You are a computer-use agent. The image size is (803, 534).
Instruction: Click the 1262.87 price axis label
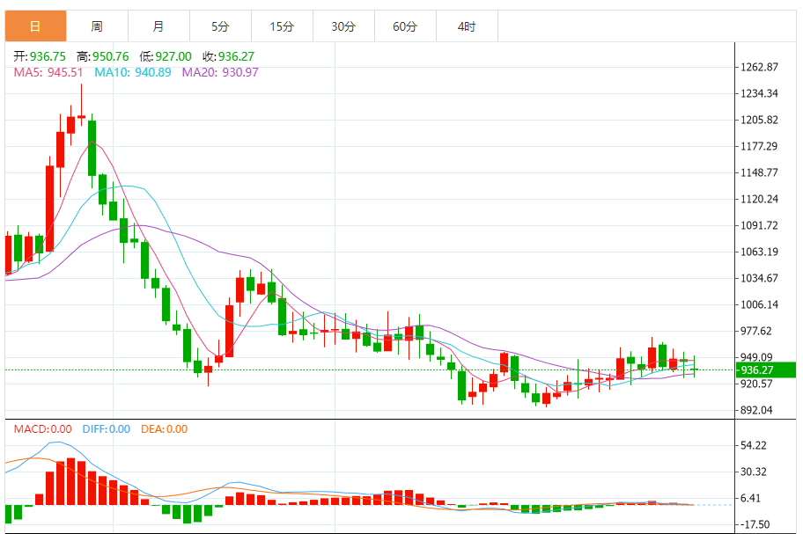point(759,67)
